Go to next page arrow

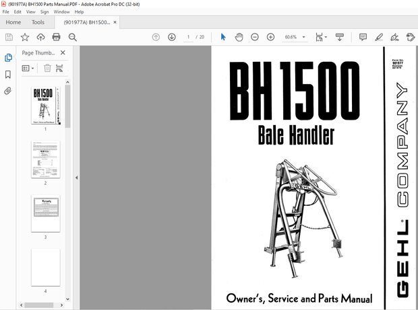pyautogui.click(x=172, y=37)
